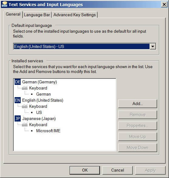The image size is (169, 178).
Task: Select Japanese (Japan) in the list
Action: point(39,119)
